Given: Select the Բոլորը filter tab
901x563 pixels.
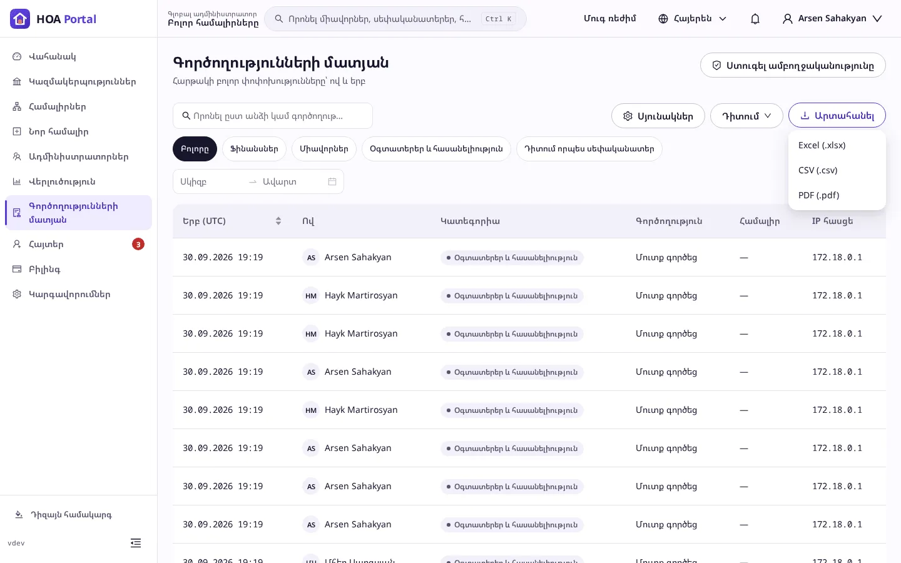Looking at the screenshot, I should pos(195,149).
